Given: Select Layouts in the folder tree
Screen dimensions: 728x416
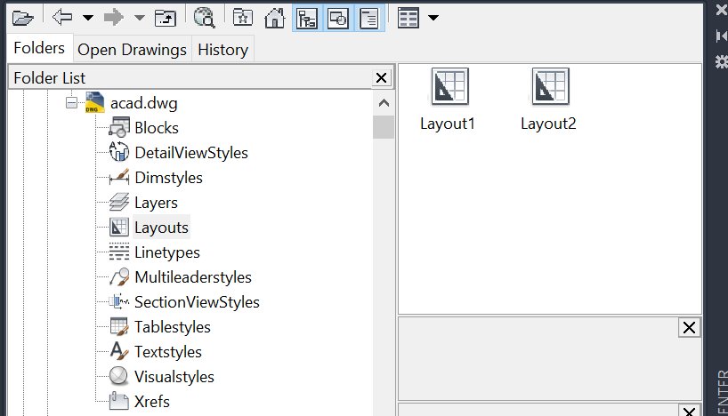Looking at the screenshot, I should click(x=161, y=228).
